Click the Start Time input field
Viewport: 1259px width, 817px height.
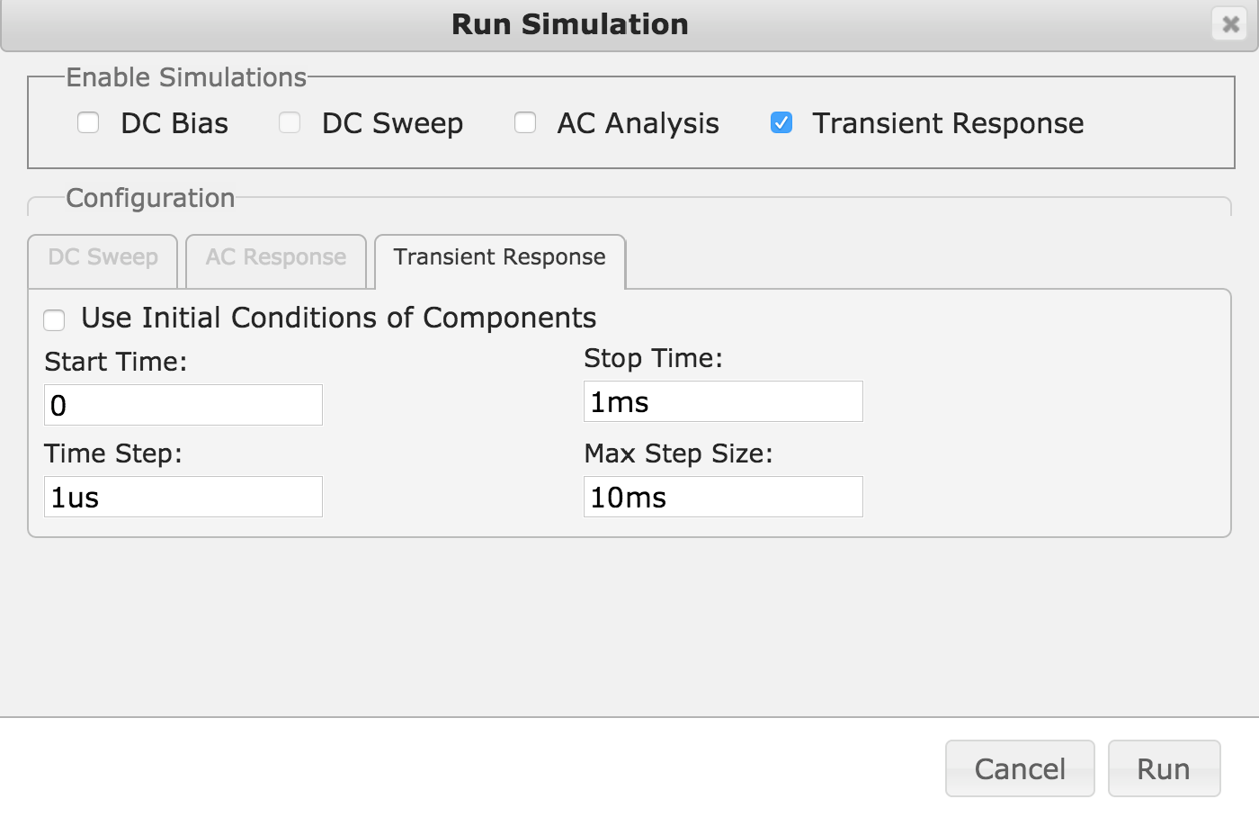click(183, 405)
